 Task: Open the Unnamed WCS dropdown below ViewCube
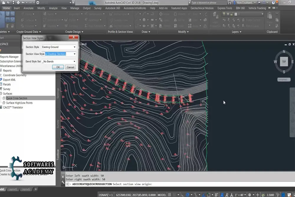click(284, 79)
